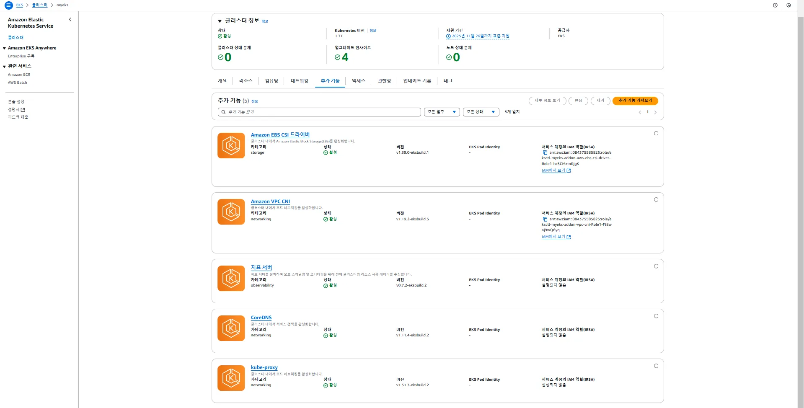
Task: Open the 모든 범주 category filter dropdown
Action: tap(442, 112)
